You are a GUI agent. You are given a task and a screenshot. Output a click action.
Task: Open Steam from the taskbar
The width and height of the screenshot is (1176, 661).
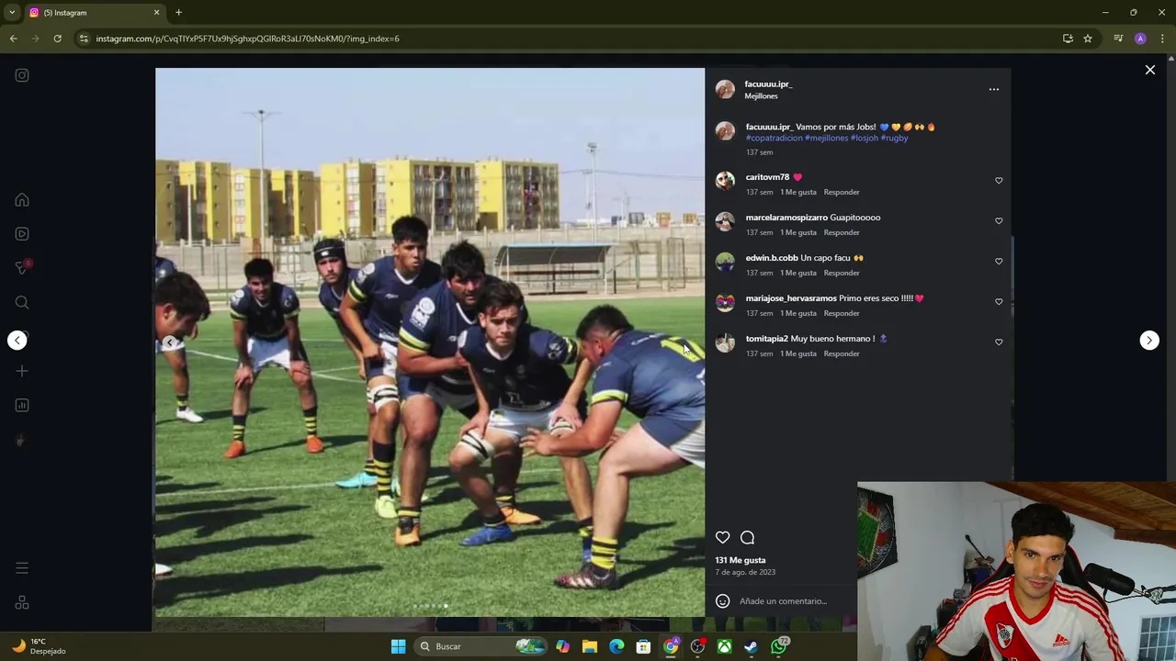click(x=752, y=646)
